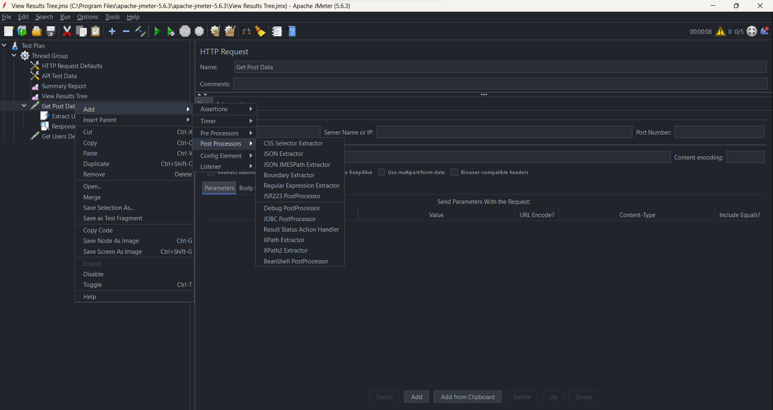This screenshot has width=773, height=410.
Task: Check Browser-compatible headers
Action: (x=454, y=172)
